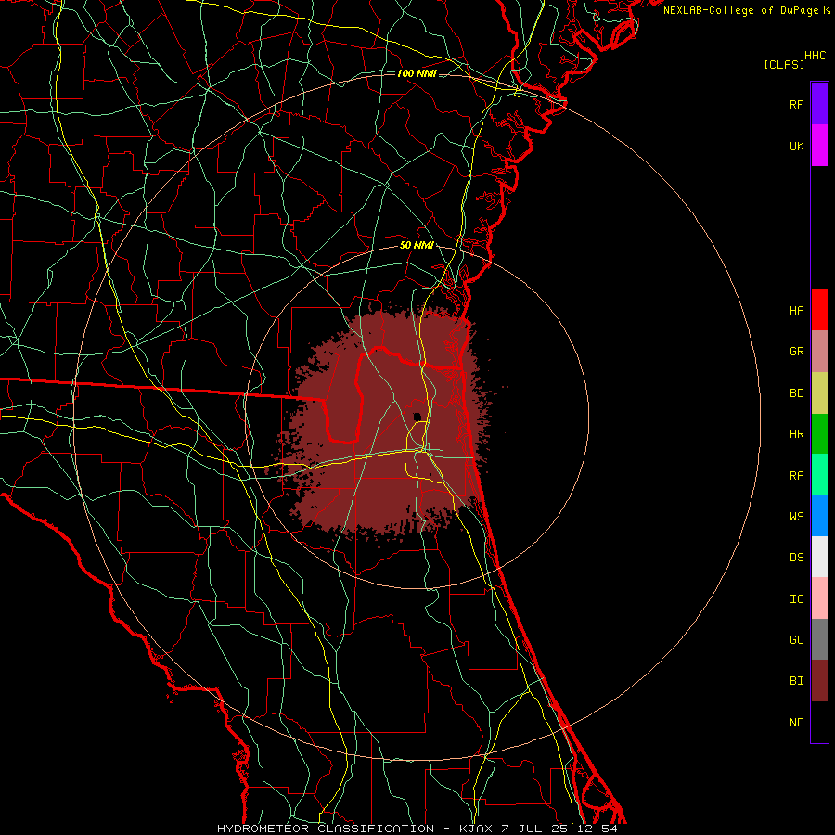Select the GC gray legend swatch
Image resolution: width=835 pixels, height=835 pixels.
click(819, 639)
